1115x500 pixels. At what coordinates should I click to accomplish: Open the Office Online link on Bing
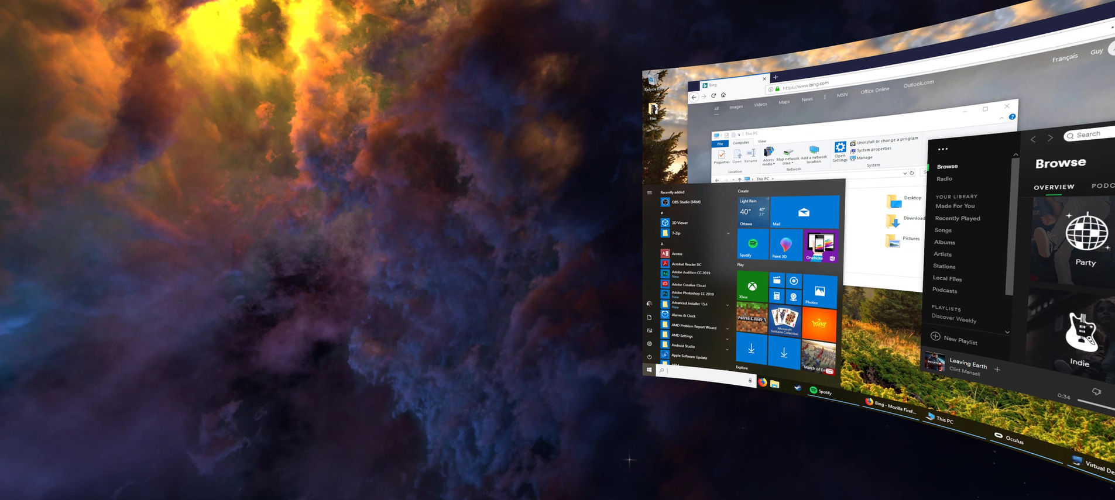875,90
